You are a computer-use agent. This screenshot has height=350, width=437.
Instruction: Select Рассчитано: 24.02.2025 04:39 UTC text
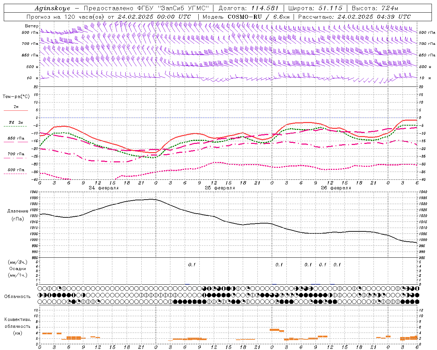(x=354, y=17)
